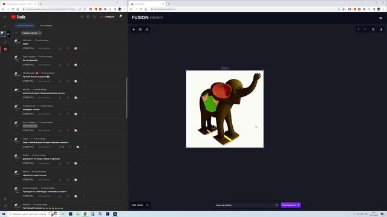Open the Studio account avatar menu

(121, 17)
